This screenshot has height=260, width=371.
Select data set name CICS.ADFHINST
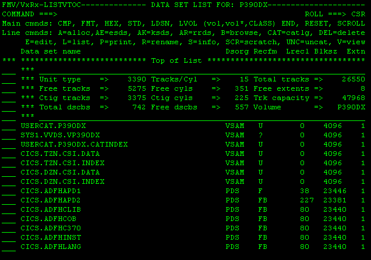51,237
